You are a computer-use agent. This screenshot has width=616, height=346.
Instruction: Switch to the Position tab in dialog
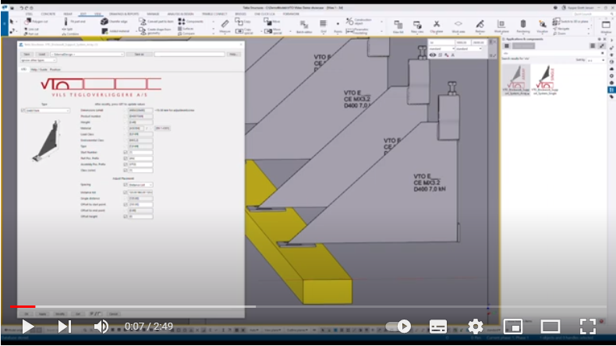(55, 69)
